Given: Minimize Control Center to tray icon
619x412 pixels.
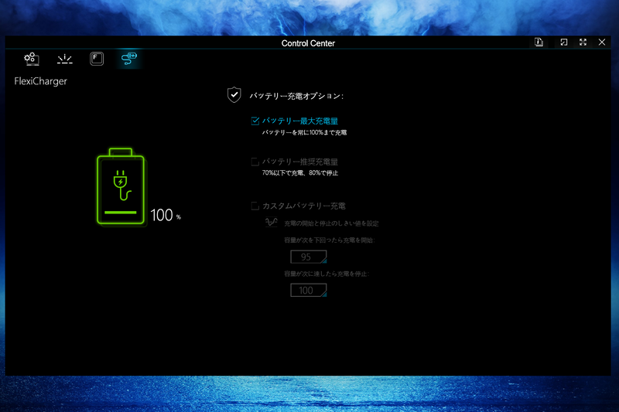Looking at the screenshot, I should [564, 43].
